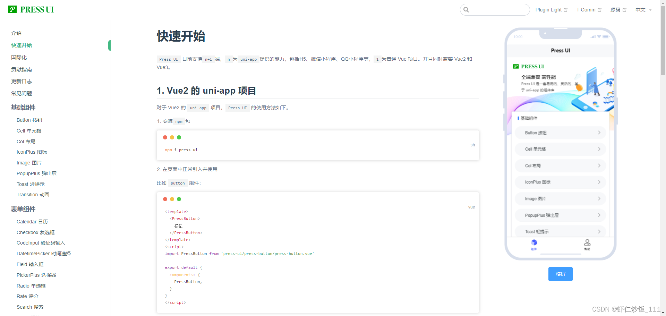Image resolution: width=666 pixels, height=316 pixels.
Task: Expand Col 布局 chevron in phone preview
Action: [599, 165]
